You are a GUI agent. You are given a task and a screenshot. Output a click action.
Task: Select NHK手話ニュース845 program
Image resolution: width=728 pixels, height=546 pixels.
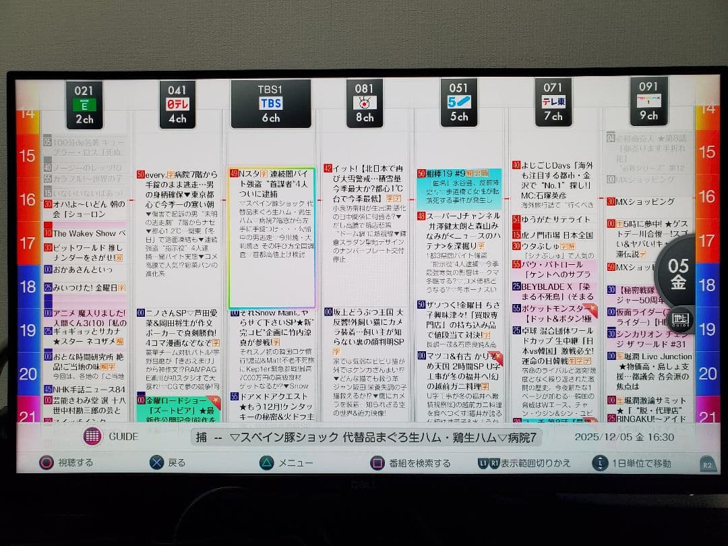[85, 389]
